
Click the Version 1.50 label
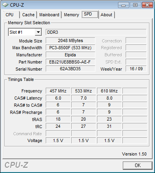[x=134, y=154]
